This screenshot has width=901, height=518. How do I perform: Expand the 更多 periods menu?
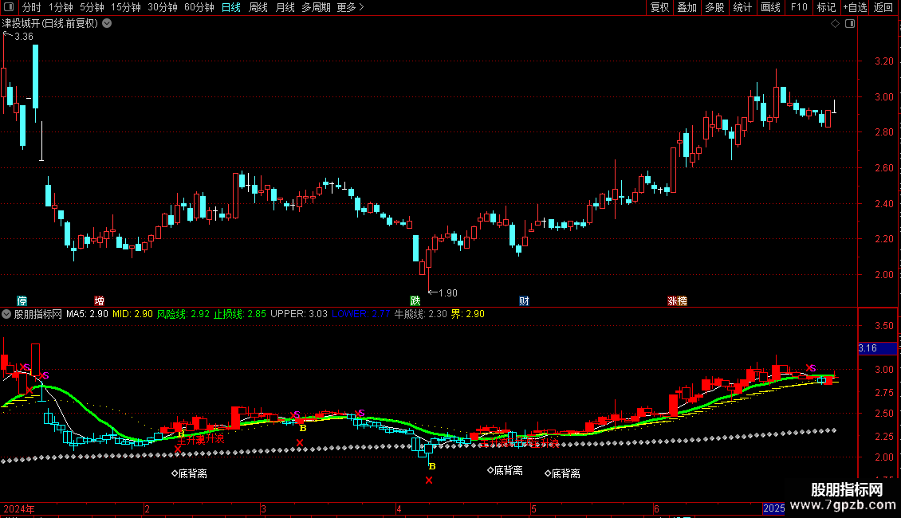click(x=351, y=7)
